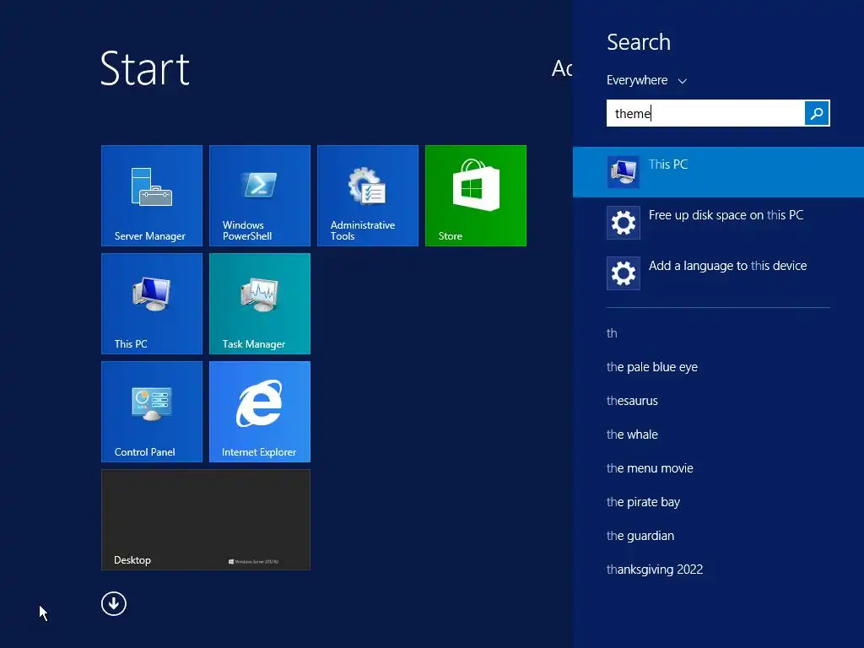Open the Control Panel tile

tap(152, 412)
